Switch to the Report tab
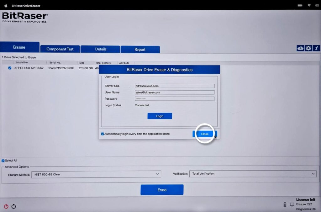The height and width of the screenshot is (212, 321). point(140,50)
